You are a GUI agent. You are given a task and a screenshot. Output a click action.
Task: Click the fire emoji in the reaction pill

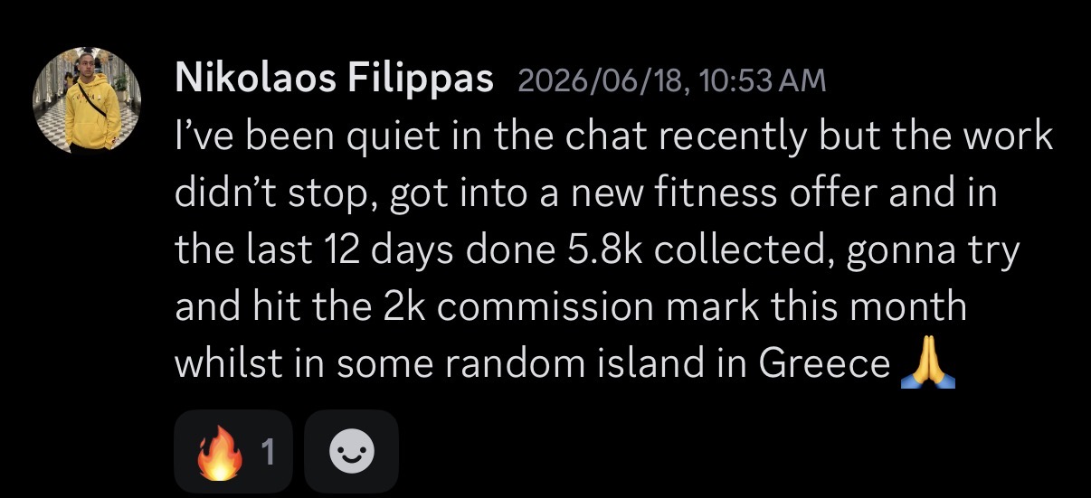tap(221, 452)
